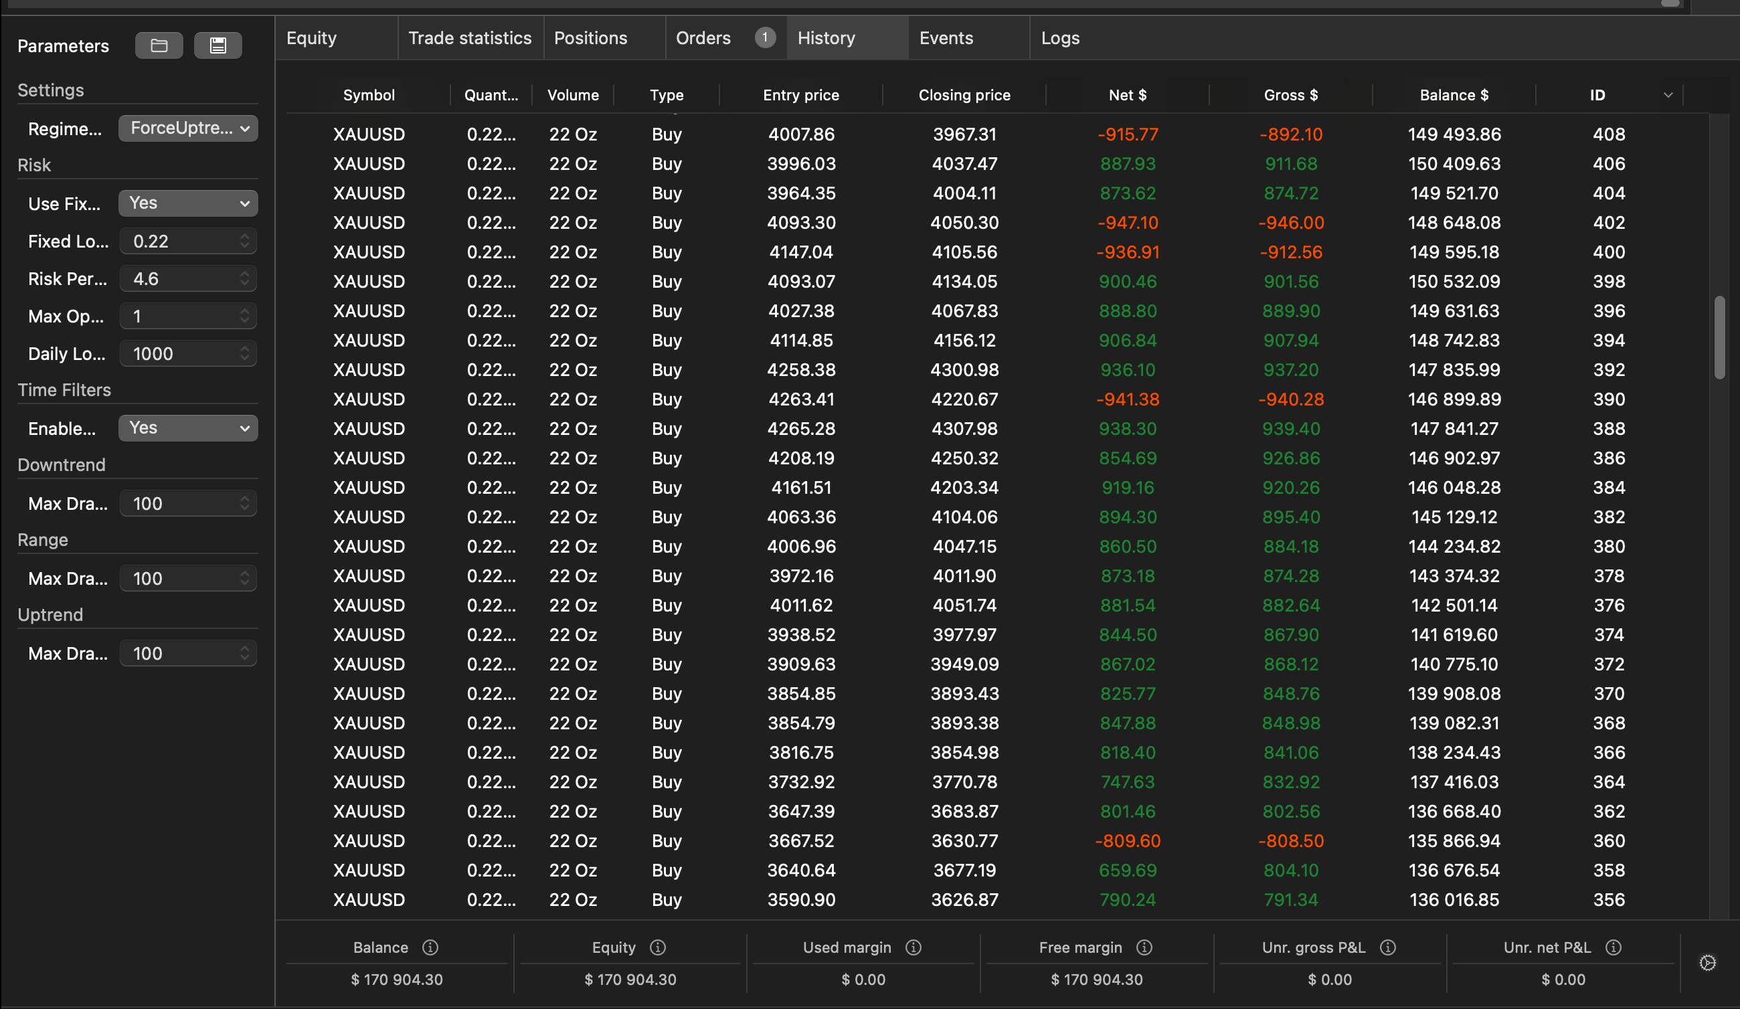The image size is (1740, 1009).
Task: Click the Free margin info icon
Action: (1144, 947)
